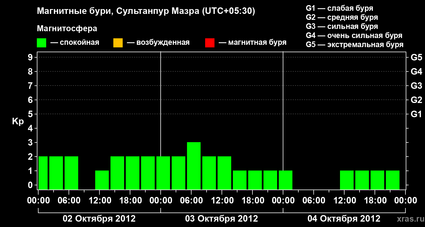Viewport: 425px width, 227px height.
Task: Click the G2 label on right axis
Action: pyautogui.click(x=416, y=100)
